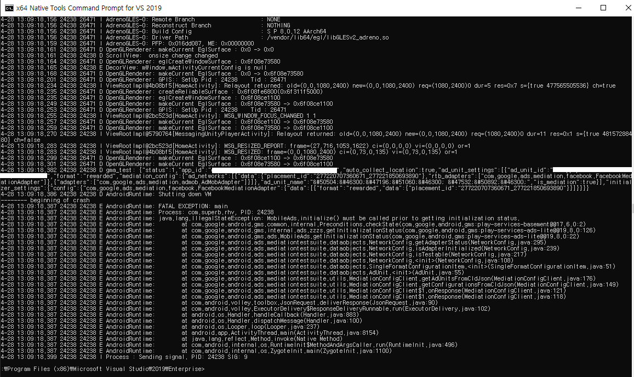Click the window title 'x64 Native Tools Command Prompt for VS 2019'
This screenshot has width=634, height=377.
[89, 8]
